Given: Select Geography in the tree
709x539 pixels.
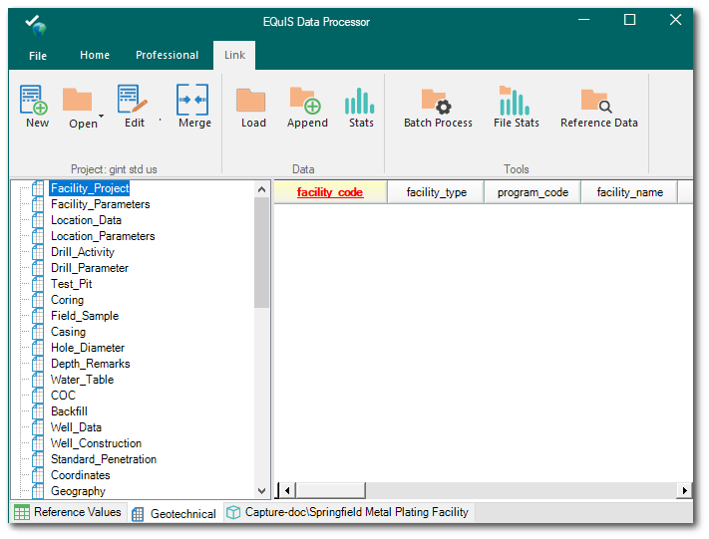Looking at the screenshot, I should 78,491.
